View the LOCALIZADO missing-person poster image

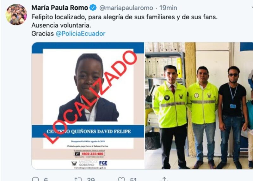[x=88, y=106]
